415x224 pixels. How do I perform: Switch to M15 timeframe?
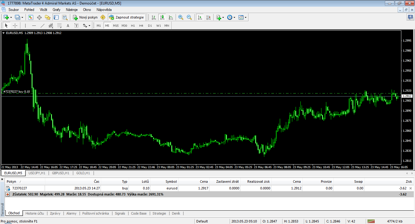(116, 25)
